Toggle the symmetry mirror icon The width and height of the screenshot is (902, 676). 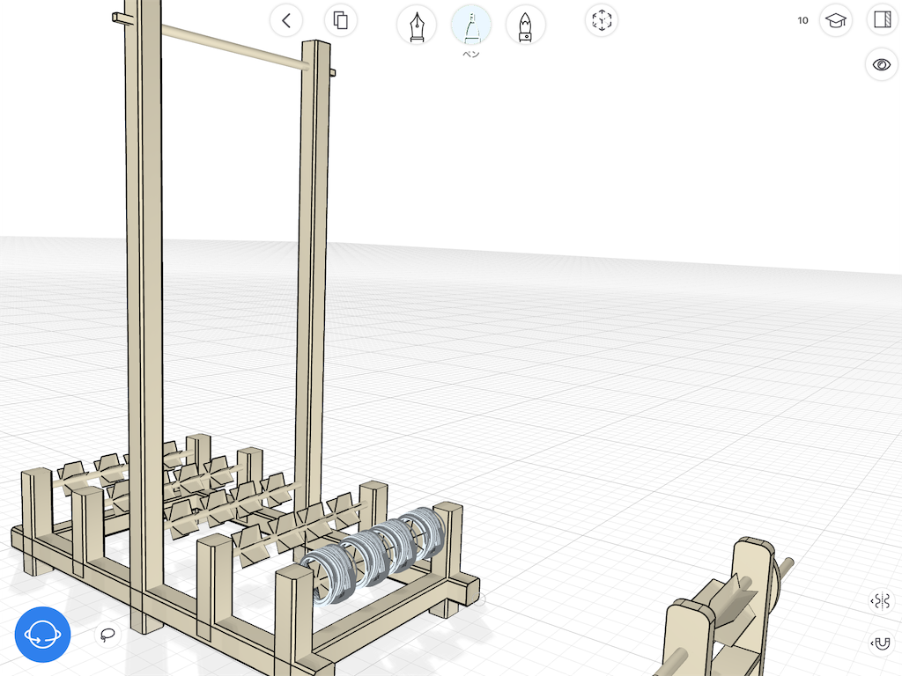881,601
